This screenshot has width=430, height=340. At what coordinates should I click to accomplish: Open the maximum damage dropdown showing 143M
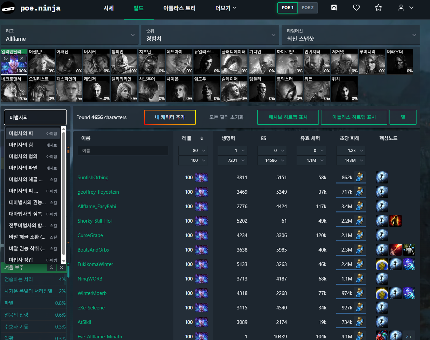351,160
